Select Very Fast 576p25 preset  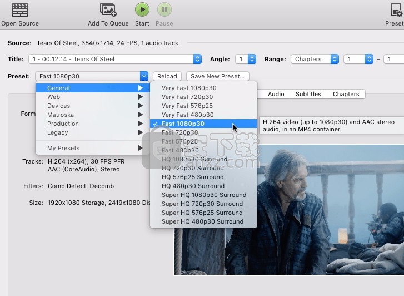(x=203, y=106)
